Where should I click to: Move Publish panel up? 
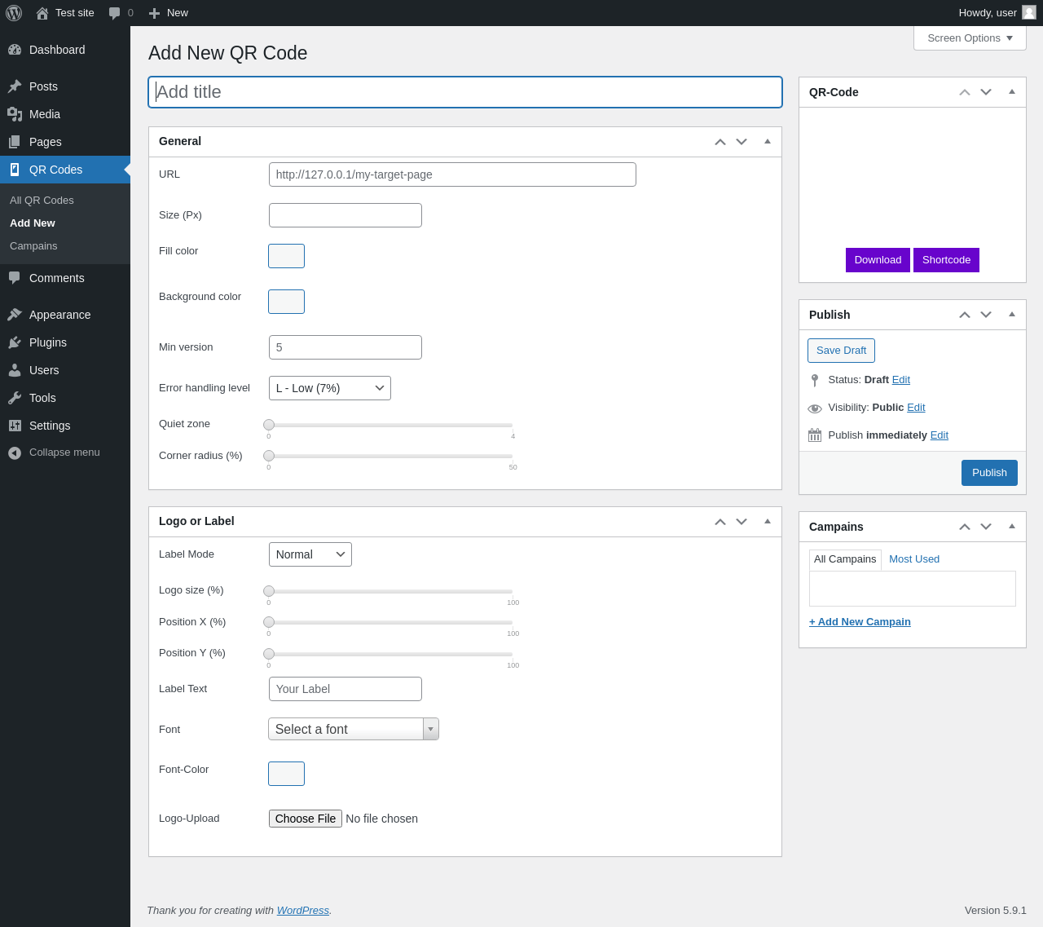click(x=965, y=315)
